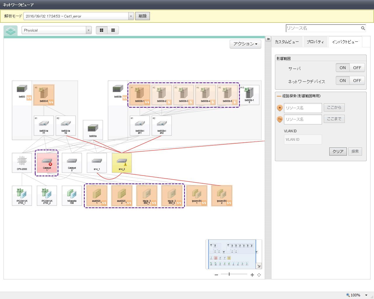Click the ここから button
This screenshot has height=299, width=374.
point(334,107)
